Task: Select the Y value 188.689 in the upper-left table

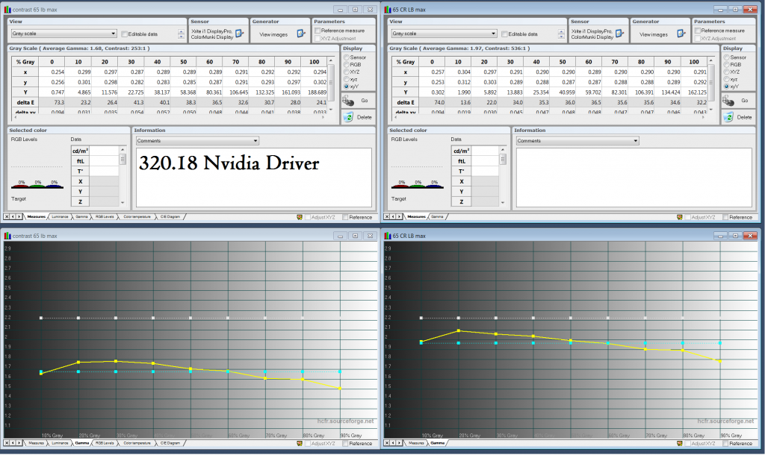Action: tap(315, 92)
